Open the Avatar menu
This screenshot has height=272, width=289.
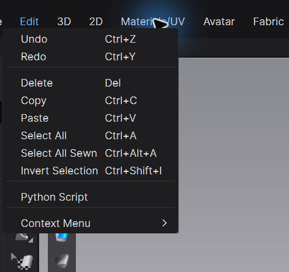[219, 22]
